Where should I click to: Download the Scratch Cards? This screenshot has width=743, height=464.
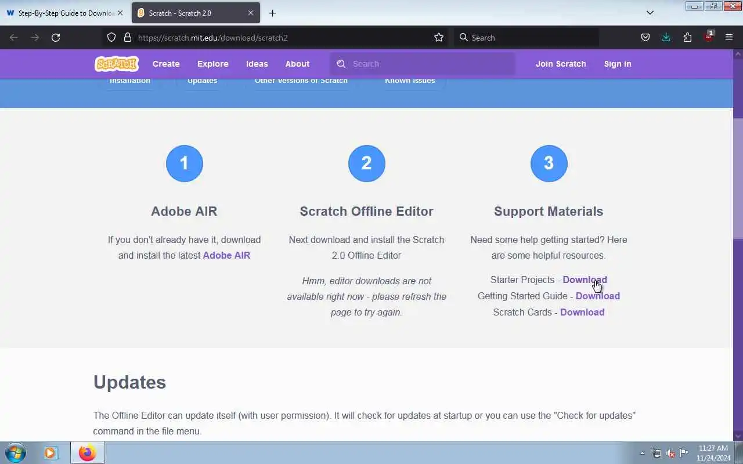[x=582, y=312]
